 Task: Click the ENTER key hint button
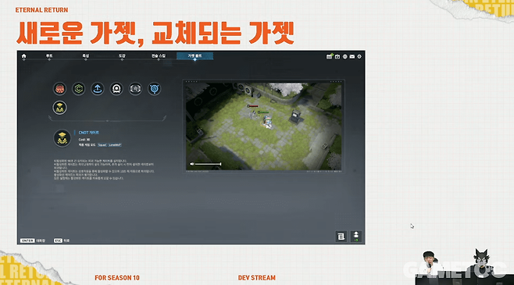pos(27,240)
